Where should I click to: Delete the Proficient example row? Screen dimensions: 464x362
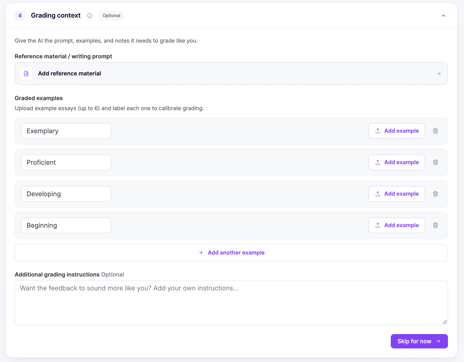pos(436,163)
